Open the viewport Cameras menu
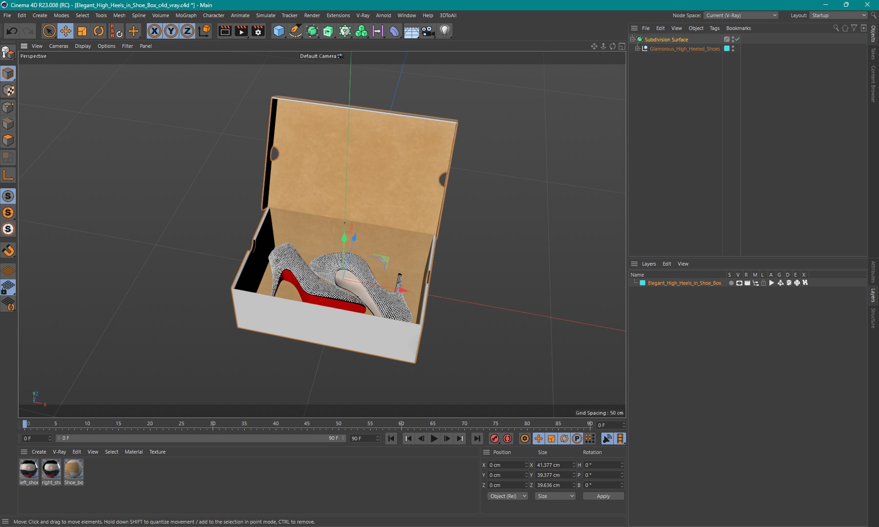 pos(59,46)
